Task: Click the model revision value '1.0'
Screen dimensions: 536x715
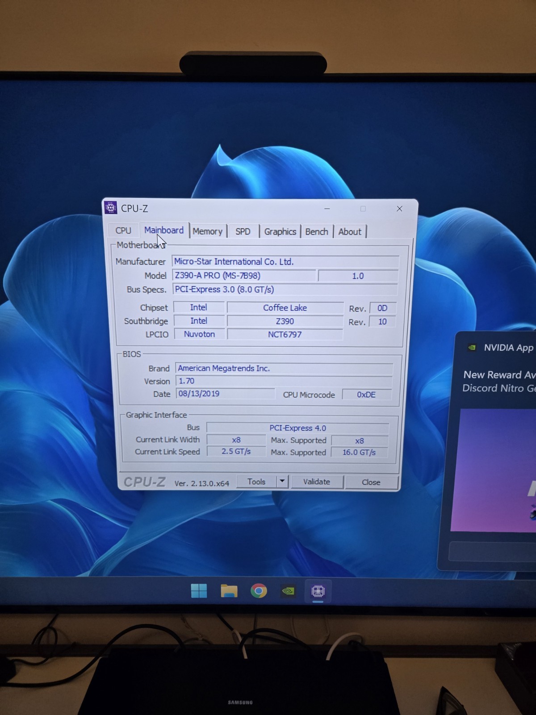Action: click(x=358, y=276)
